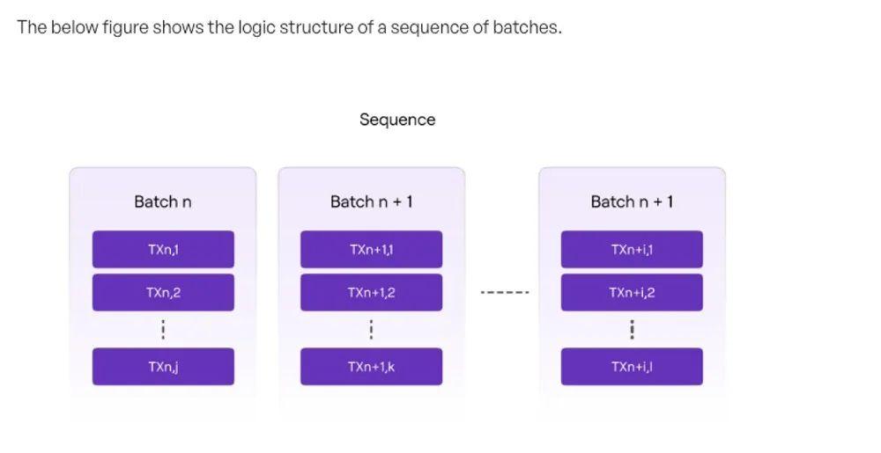This screenshot has height=453, width=881.
Task: Click the "Batch n" header label
Action: coord(163,201)
